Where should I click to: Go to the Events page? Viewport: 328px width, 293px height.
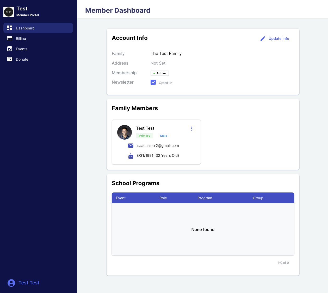click(22, 49)
